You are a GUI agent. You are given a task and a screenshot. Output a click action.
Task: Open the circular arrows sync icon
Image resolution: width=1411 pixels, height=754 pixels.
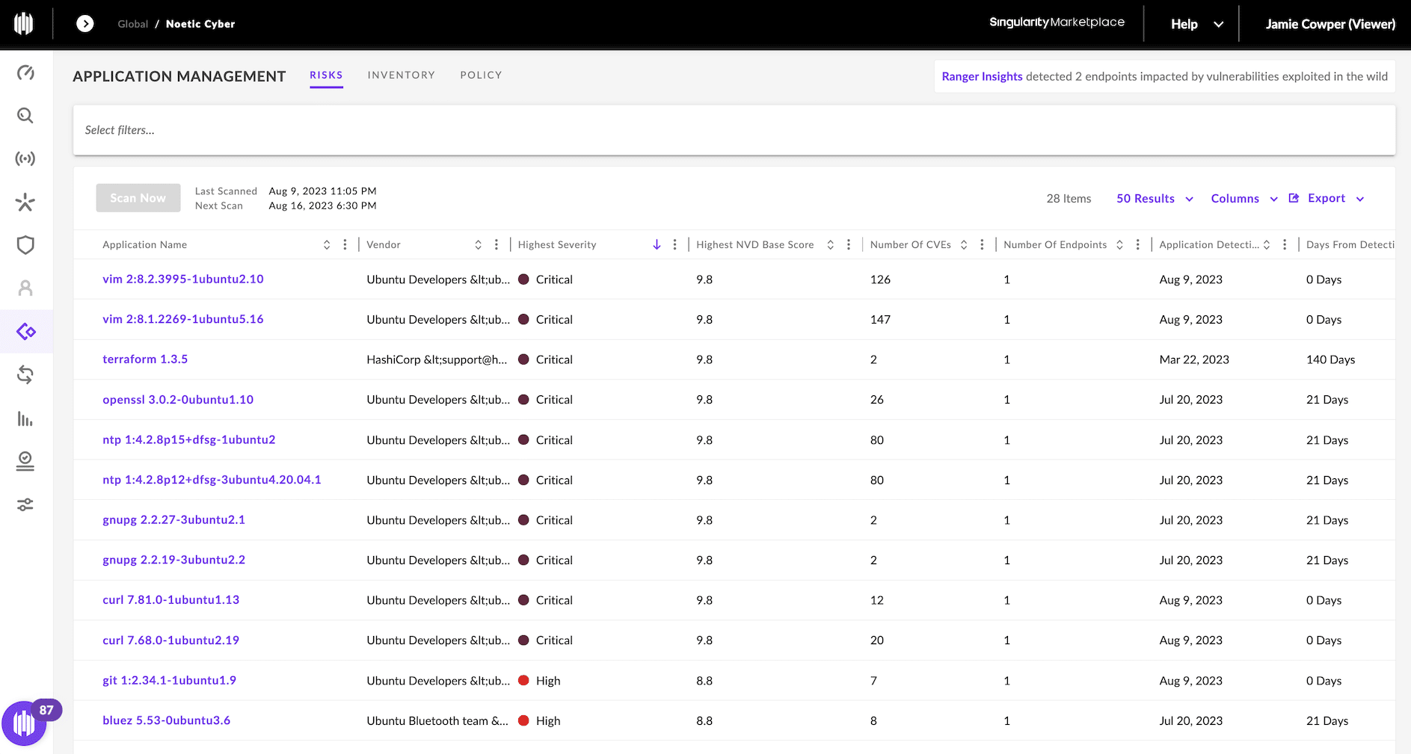pyautogui.click(x=25, y=374)
